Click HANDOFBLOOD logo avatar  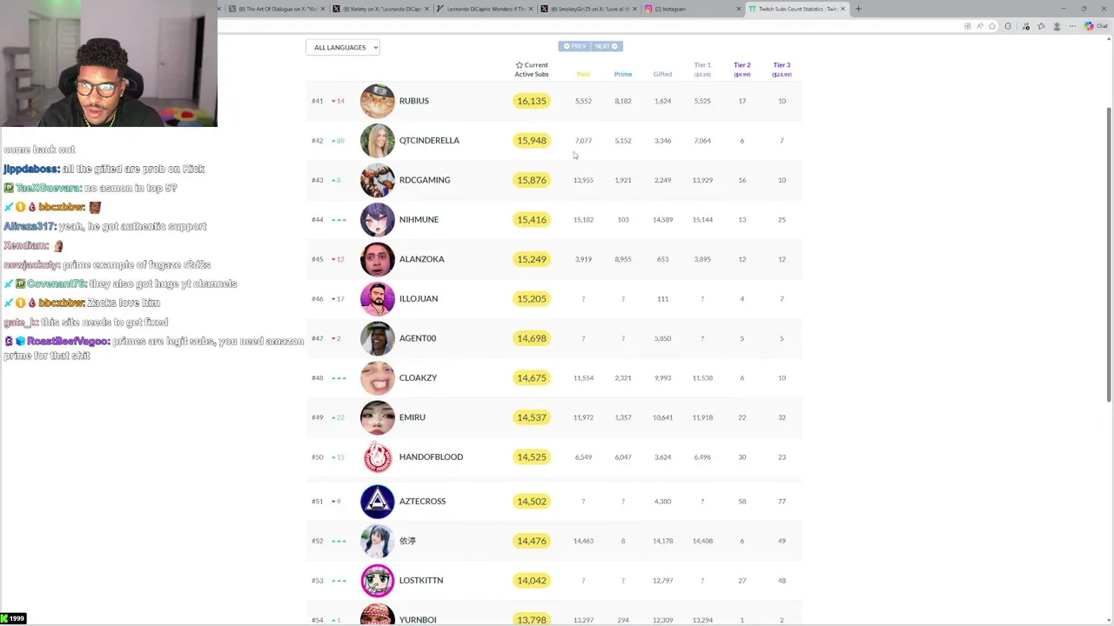coord(377,457)
